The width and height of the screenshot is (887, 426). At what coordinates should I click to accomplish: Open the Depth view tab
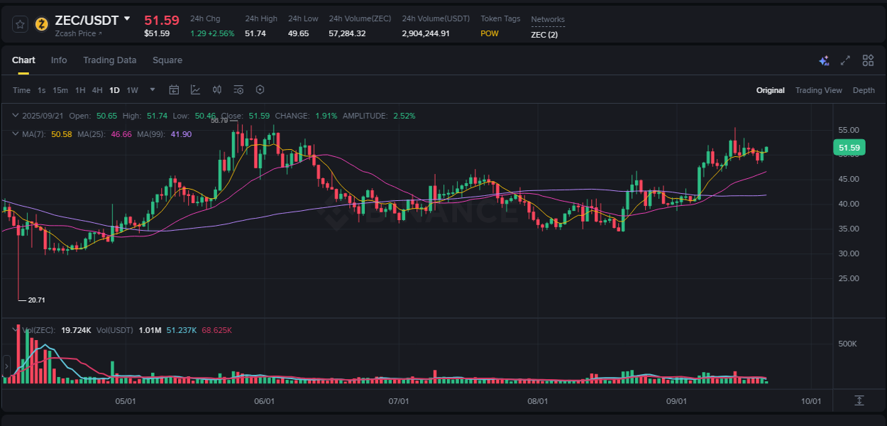864,90
